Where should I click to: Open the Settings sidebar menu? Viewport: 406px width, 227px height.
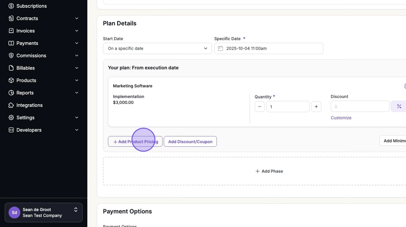25,118
